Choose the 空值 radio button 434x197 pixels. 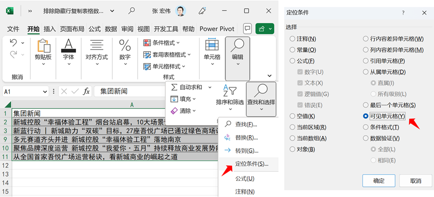click(x=292, y=116)
